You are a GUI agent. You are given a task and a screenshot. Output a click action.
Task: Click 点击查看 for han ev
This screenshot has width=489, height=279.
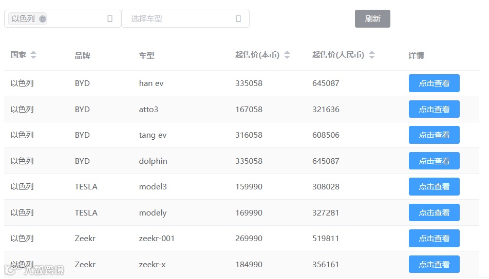point(434,83)
